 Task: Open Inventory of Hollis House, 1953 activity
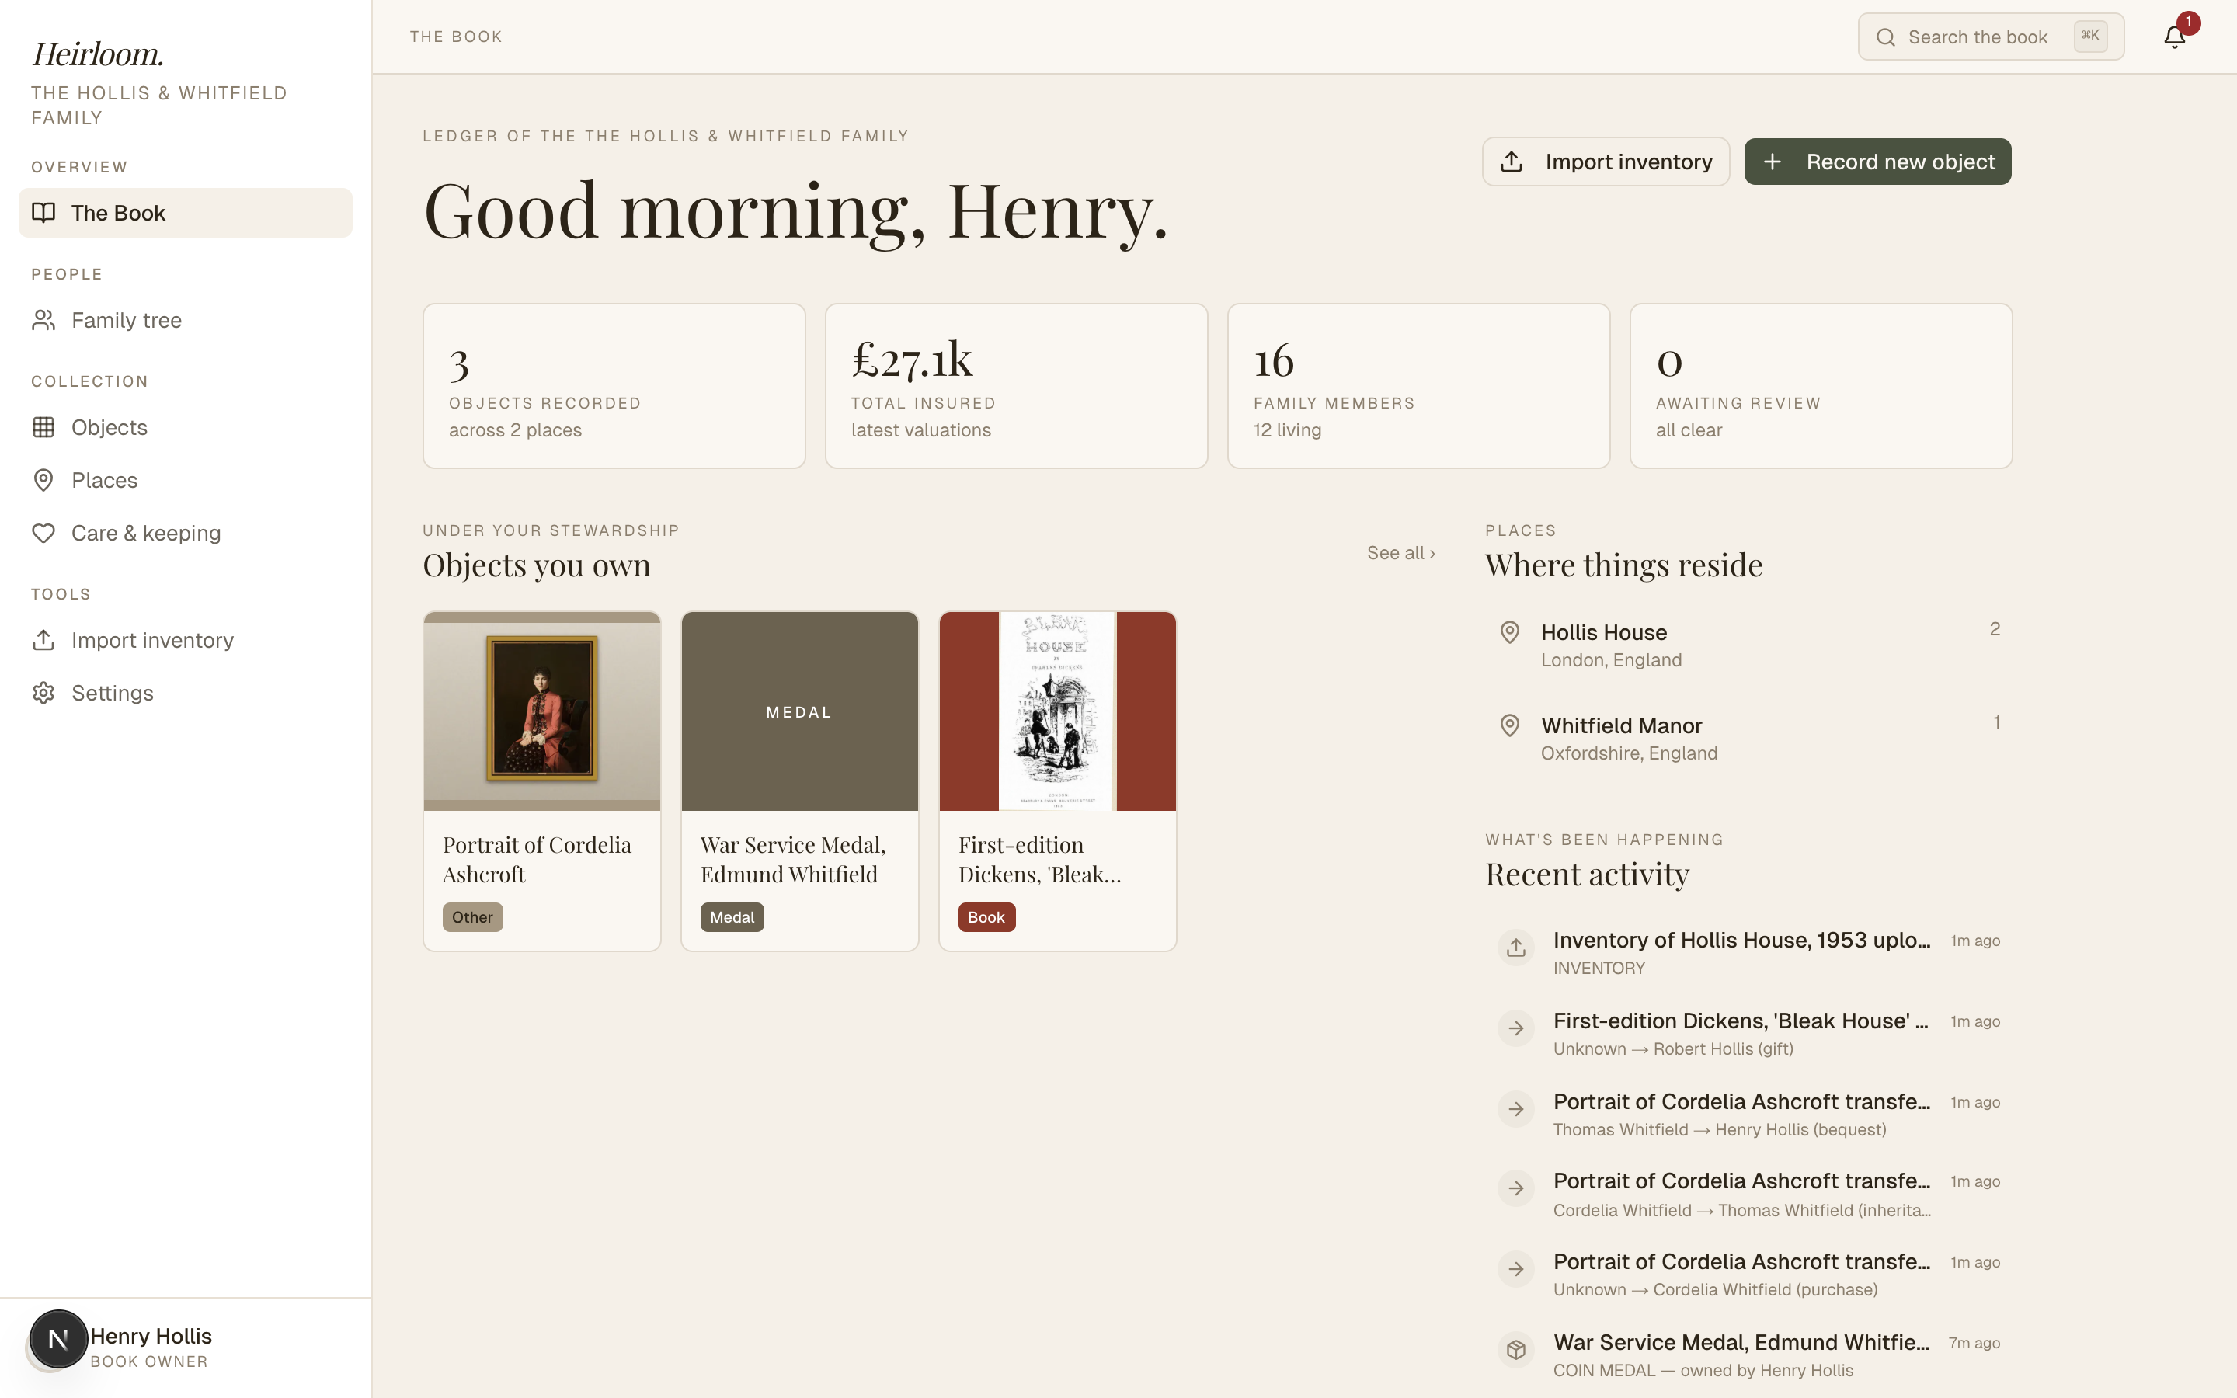click(x=1749, y=953)
